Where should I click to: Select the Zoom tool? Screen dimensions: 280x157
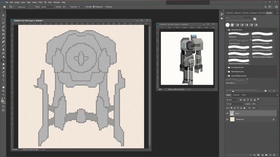tap(3, 91)
